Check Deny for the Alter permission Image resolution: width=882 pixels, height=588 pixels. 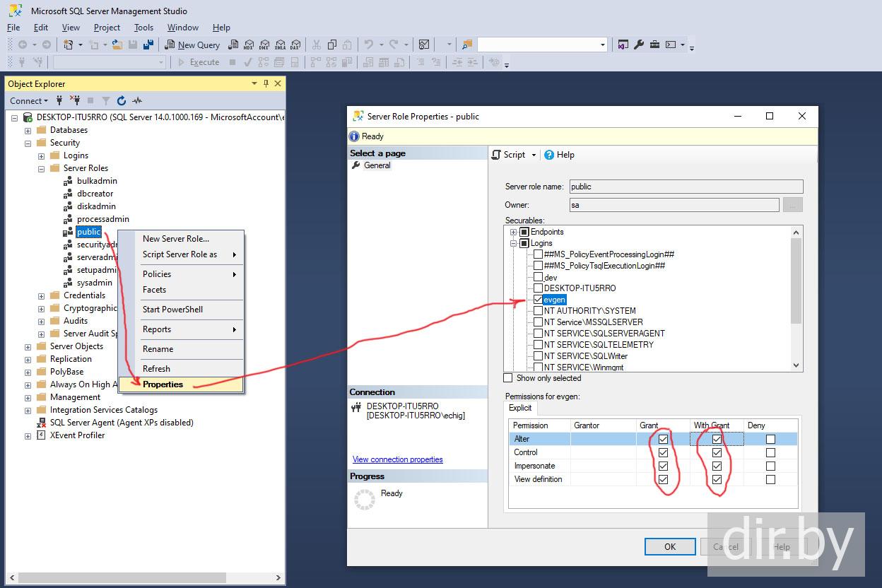(x=770, y=439)
